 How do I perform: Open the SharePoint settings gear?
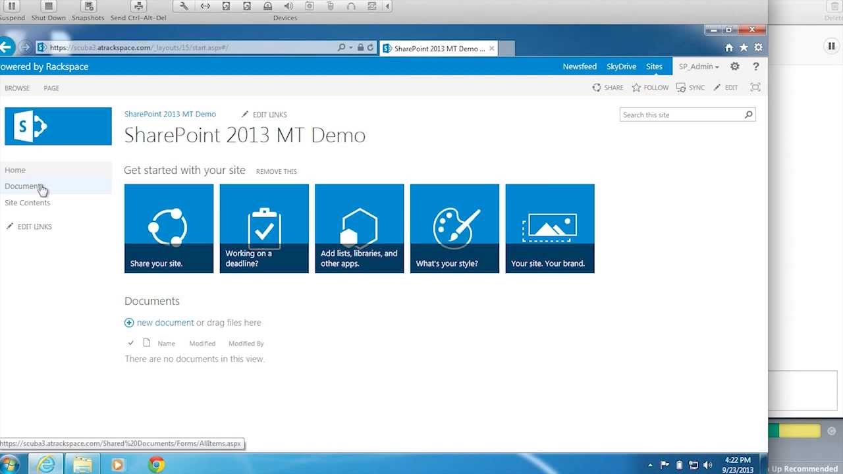pyautogui.click(x=734, y=66)
